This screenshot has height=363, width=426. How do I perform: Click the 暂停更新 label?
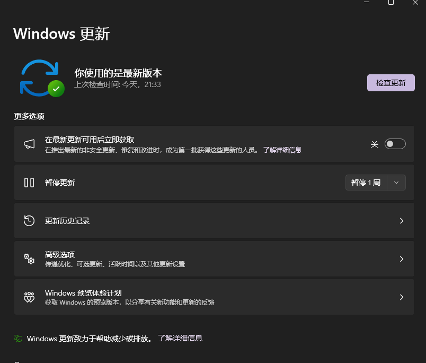click(60, 183)
